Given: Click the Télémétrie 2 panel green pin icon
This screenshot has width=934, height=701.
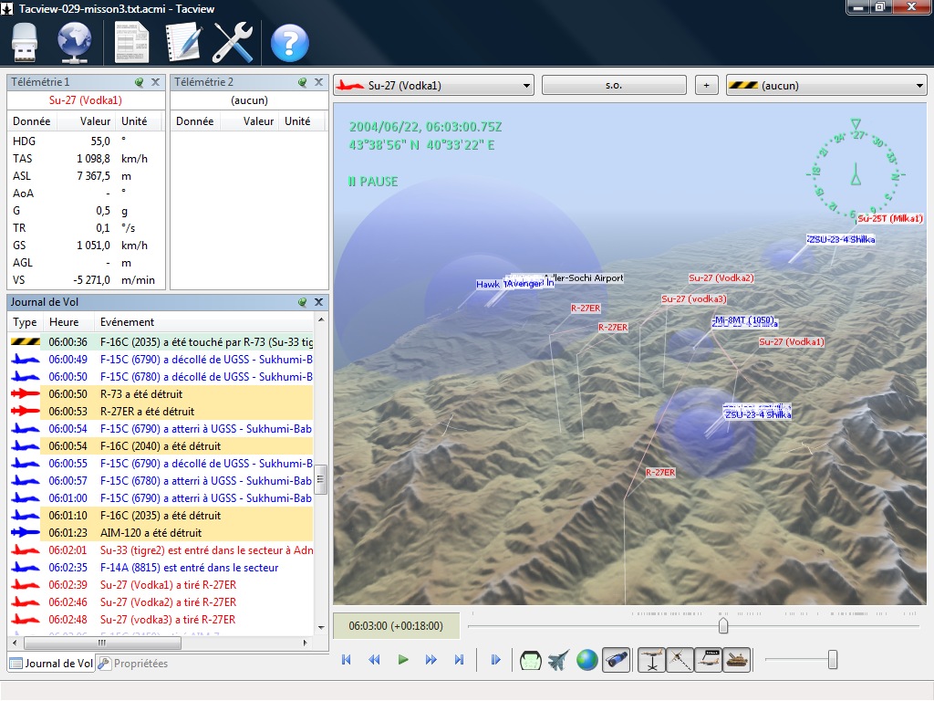Looking at the screenshot, I should (302, 82).
